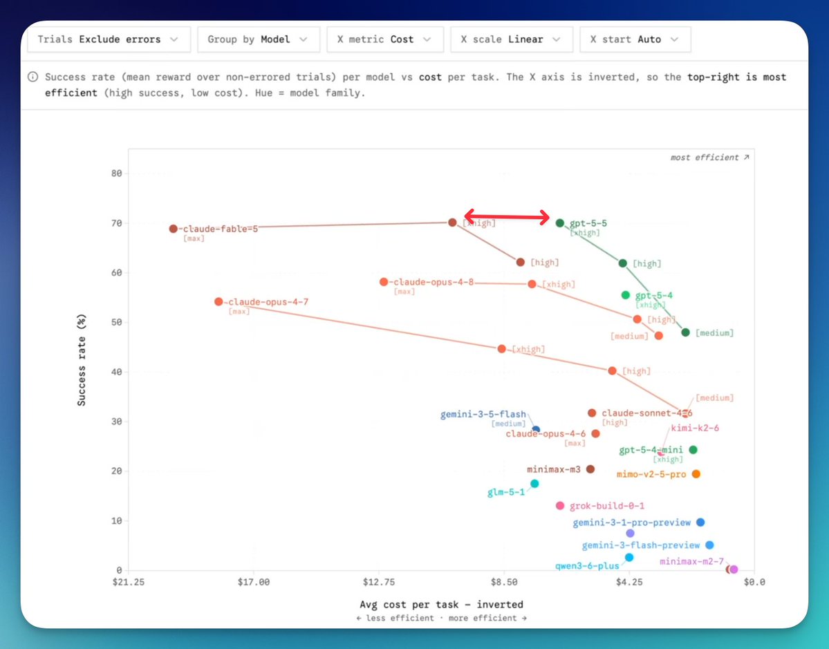Click the purple point under gemini-3-1-pro-preview label
829x649 pixels.
coord(630,534)
